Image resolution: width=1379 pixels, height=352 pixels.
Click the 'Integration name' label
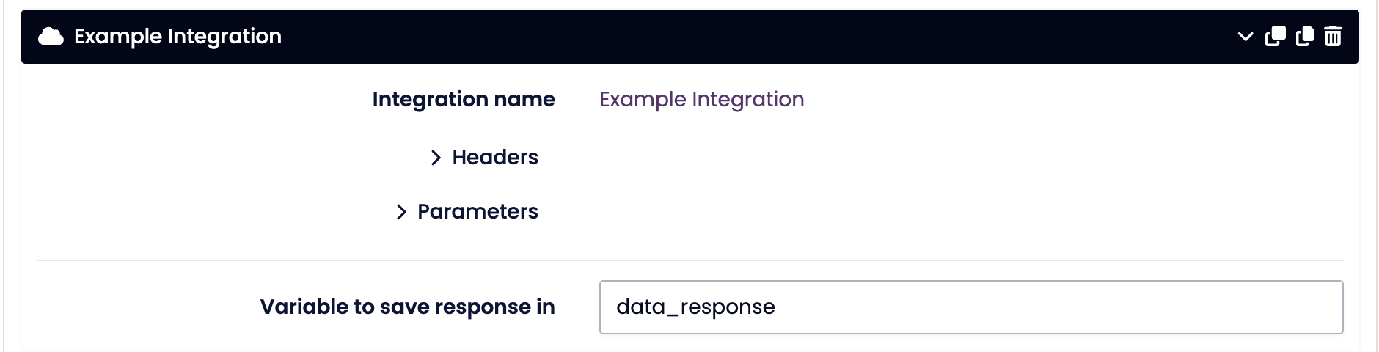point(464,99)
